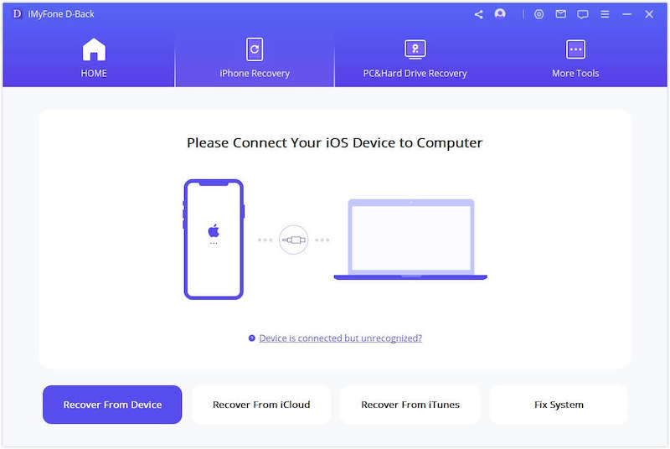Image resolution: width=670 pixels, height=449 pixels.
Task: Open the user account profile icon
Action: [500, 14]
